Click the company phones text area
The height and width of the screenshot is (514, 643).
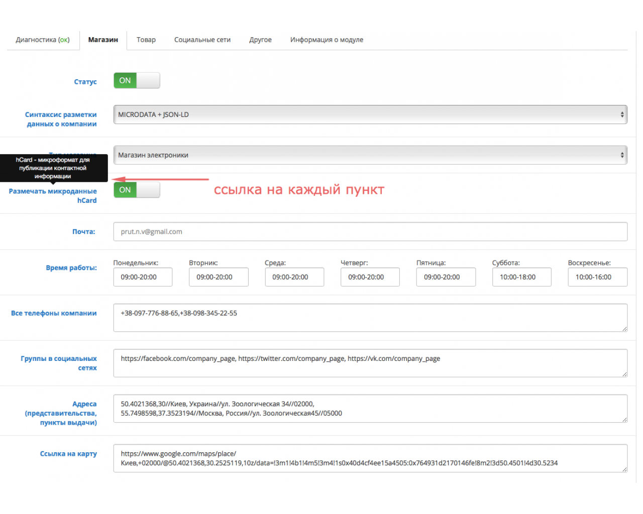(370, 318)
